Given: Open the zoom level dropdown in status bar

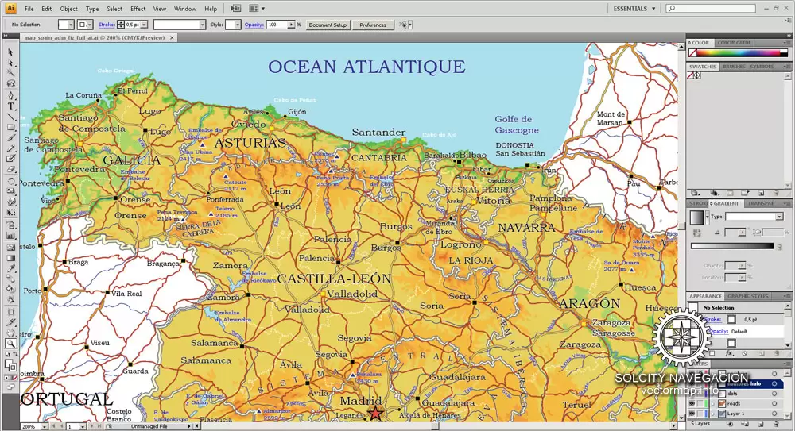Looking at the screenshot, I should pos(44,426).
